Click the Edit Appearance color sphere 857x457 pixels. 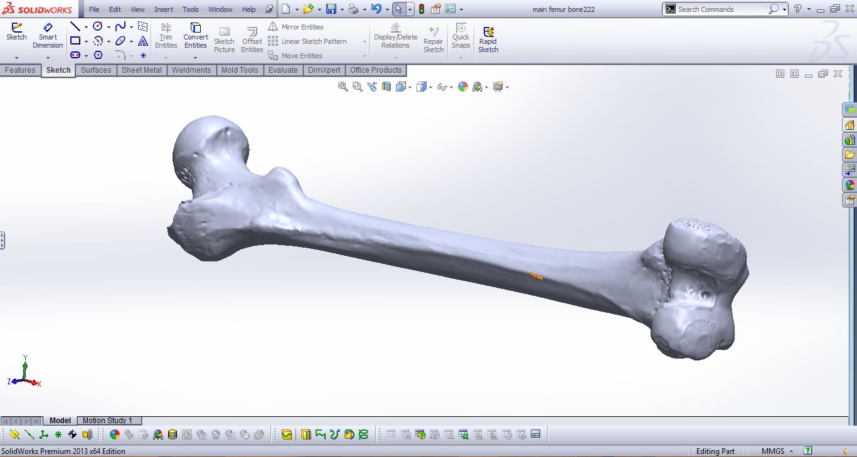[462, 87]
